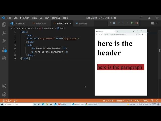The image size is (161, 121).
Task: Pause the debug session
Action: (114, 23)
